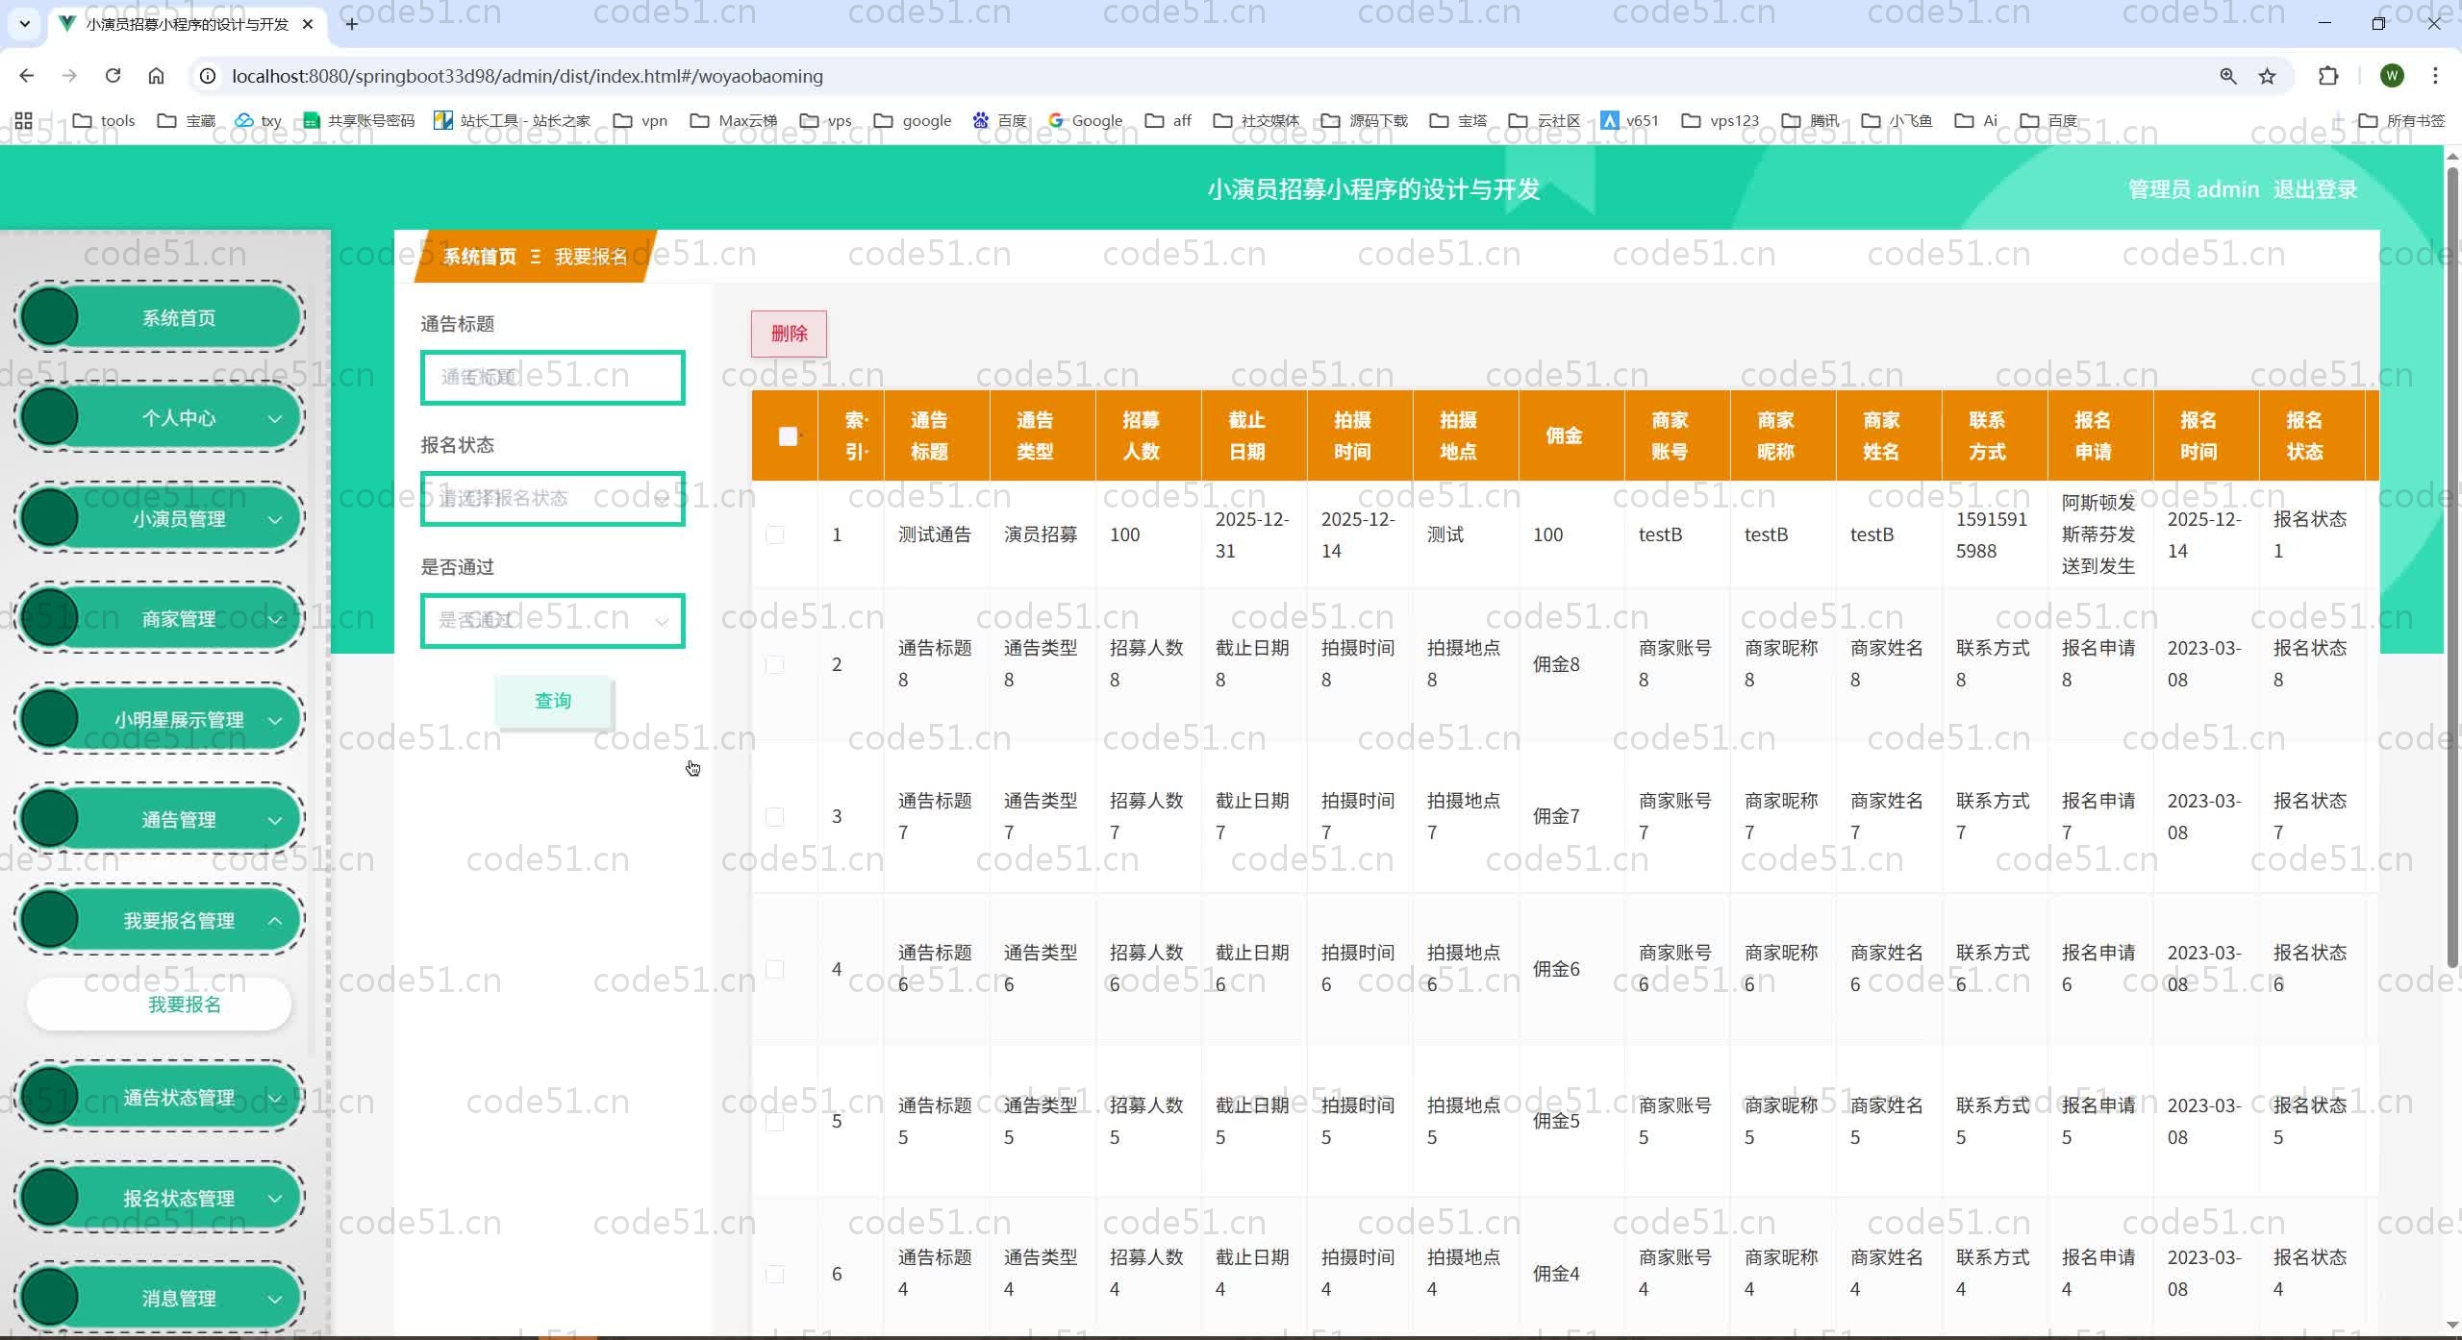2462x1340 pixels.
Task: Toggle the select-all checkbox in table header
Action: (787, 436)
